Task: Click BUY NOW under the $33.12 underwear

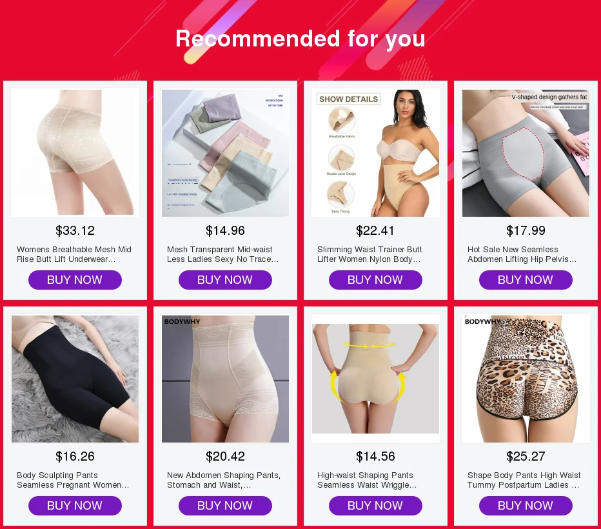Action: 75,280
